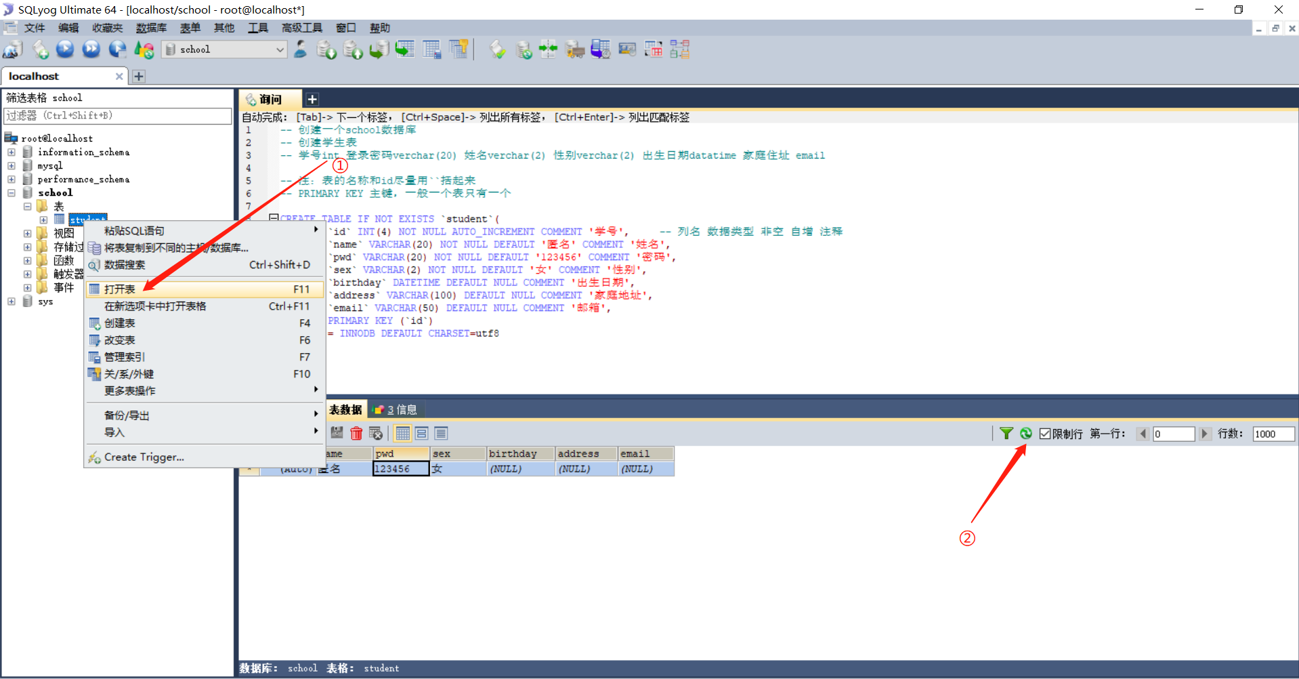Select 打开表 in the context menu
The width and height of the screenshot is (1299, 679).
[x=205, y=289]
